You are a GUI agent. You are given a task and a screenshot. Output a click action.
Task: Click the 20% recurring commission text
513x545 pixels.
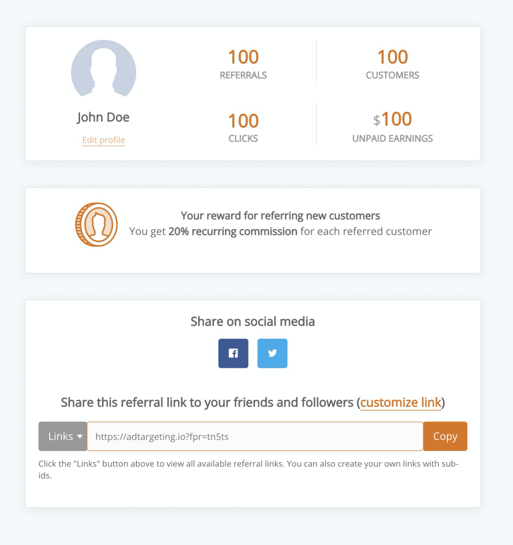point(232,232)
